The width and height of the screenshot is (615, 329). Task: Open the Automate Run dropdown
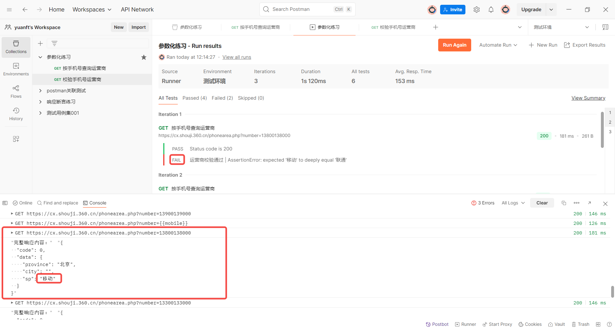498,45
